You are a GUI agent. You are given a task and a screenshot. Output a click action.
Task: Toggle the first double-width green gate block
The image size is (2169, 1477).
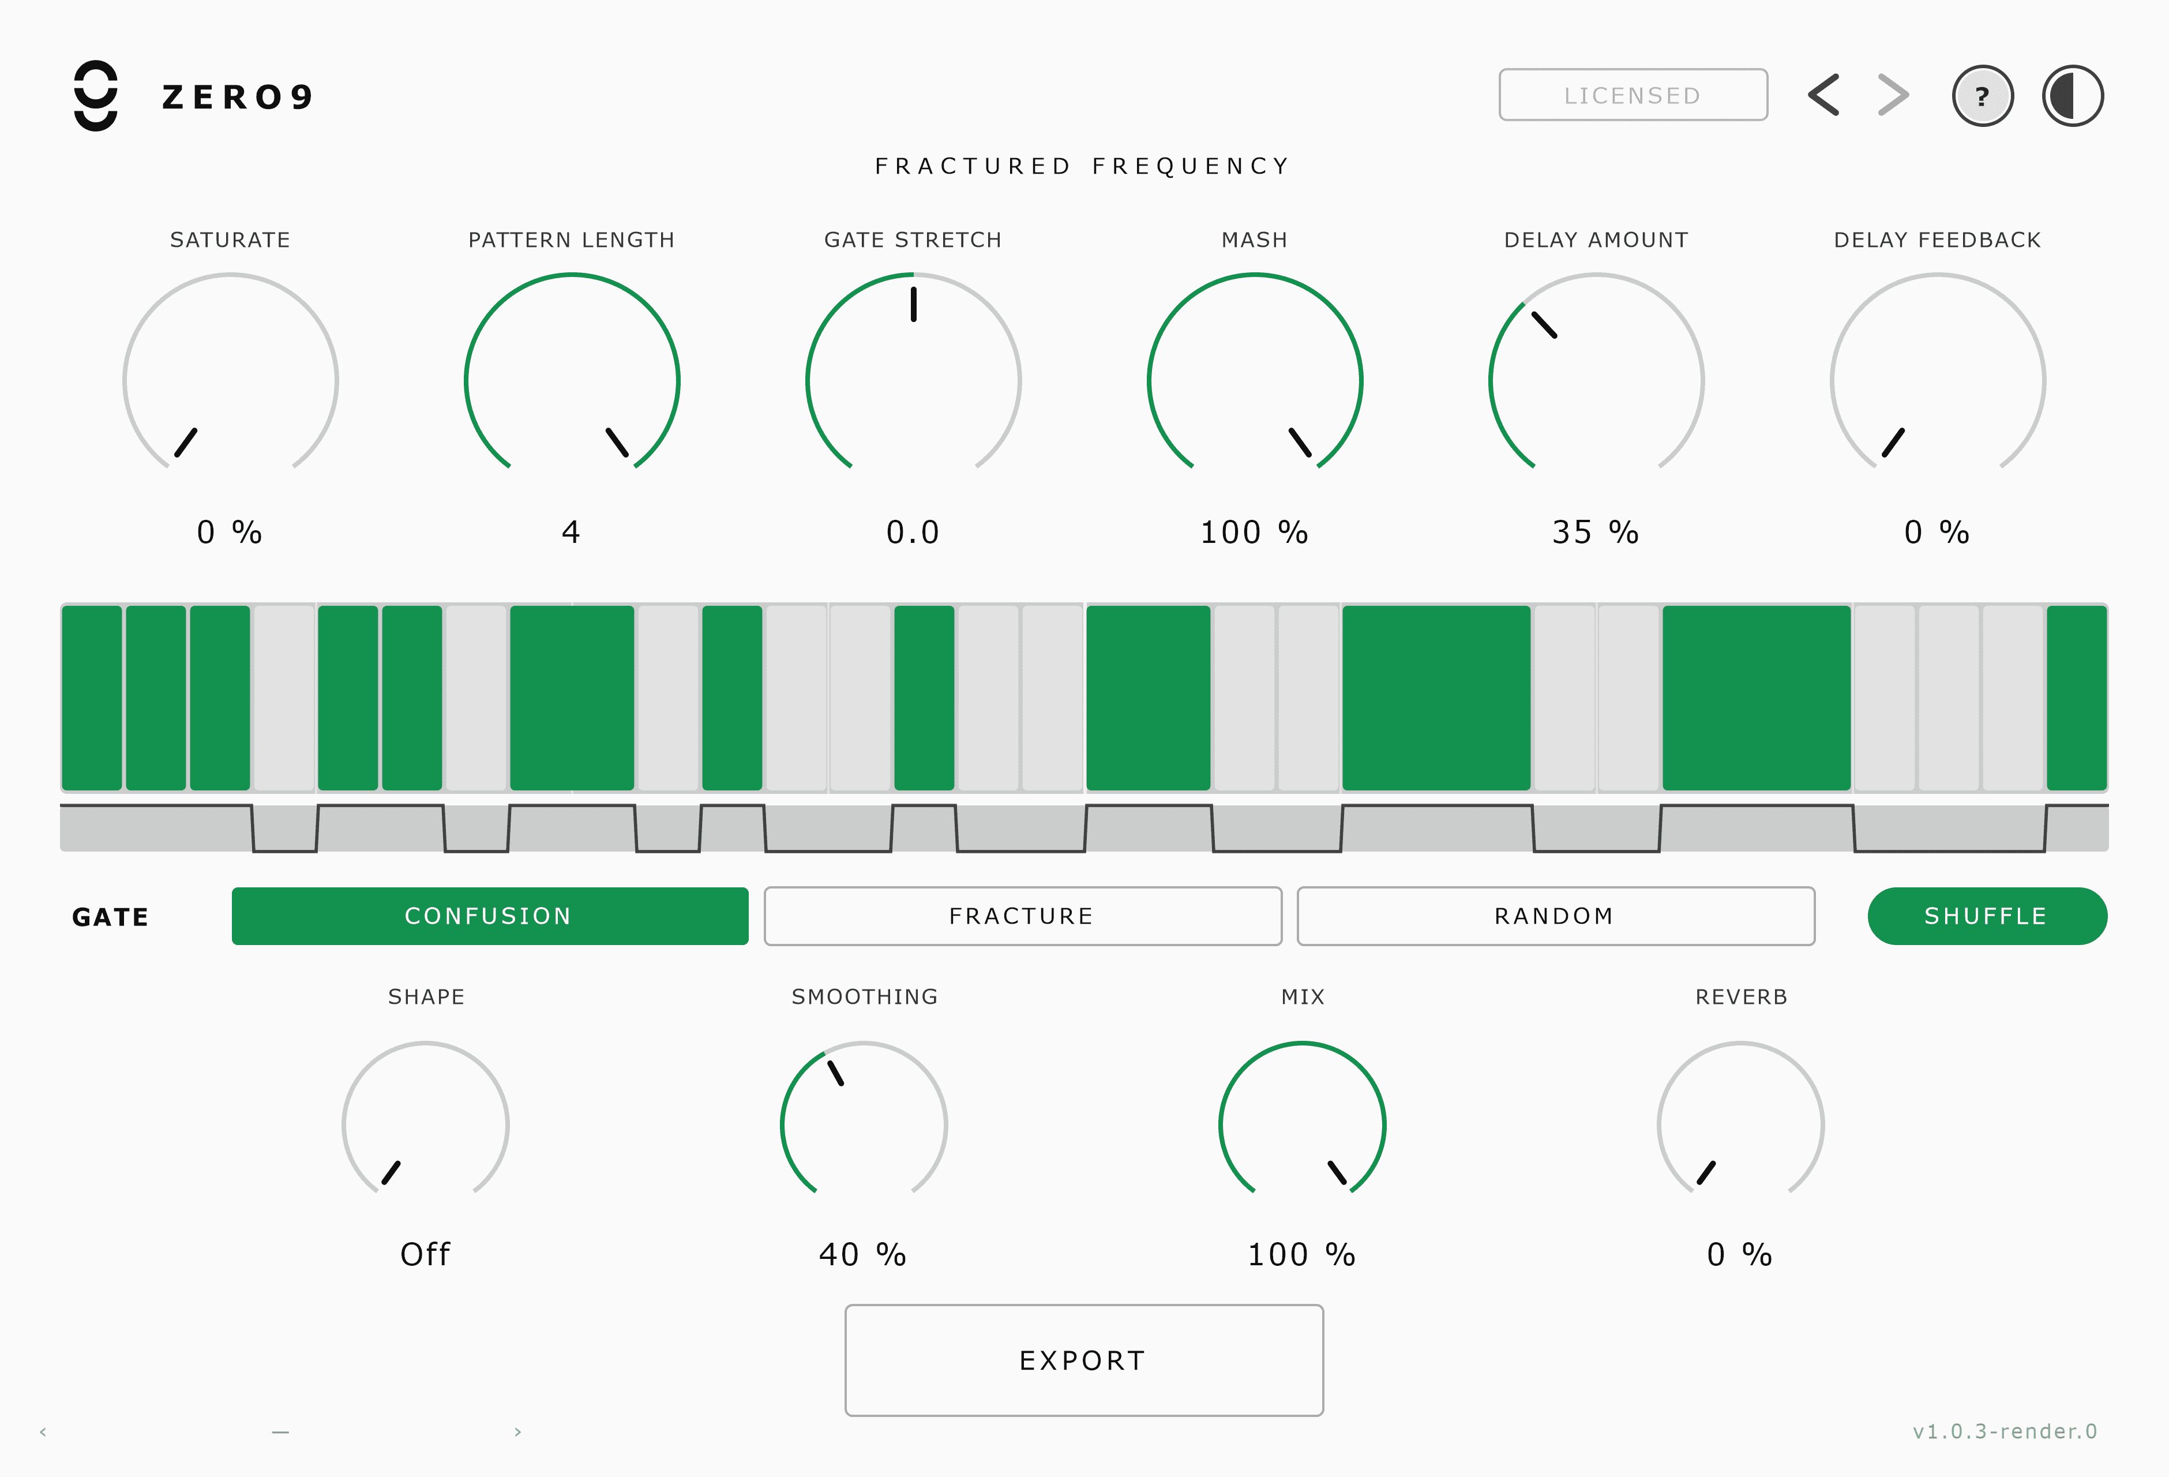click(x=572, y=698)
